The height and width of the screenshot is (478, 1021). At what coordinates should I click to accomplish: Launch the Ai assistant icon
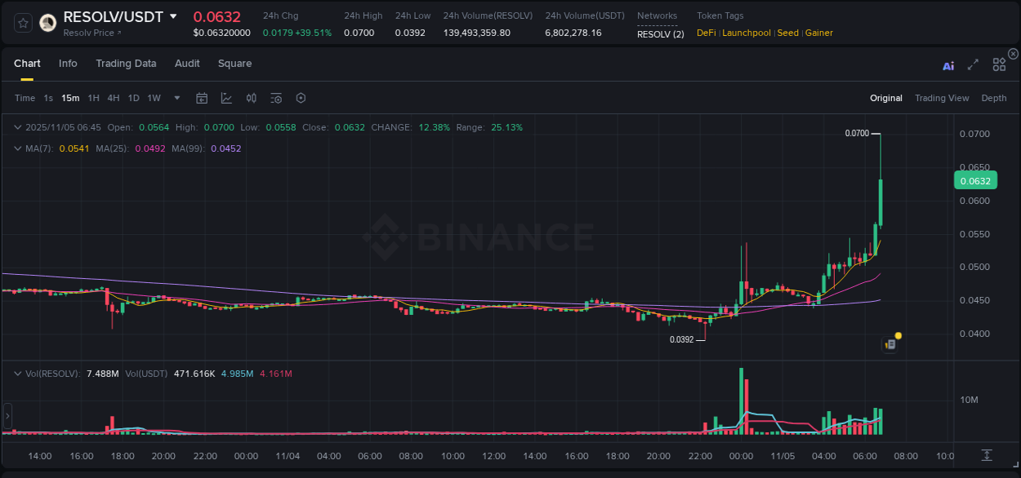tap(948, 64)
